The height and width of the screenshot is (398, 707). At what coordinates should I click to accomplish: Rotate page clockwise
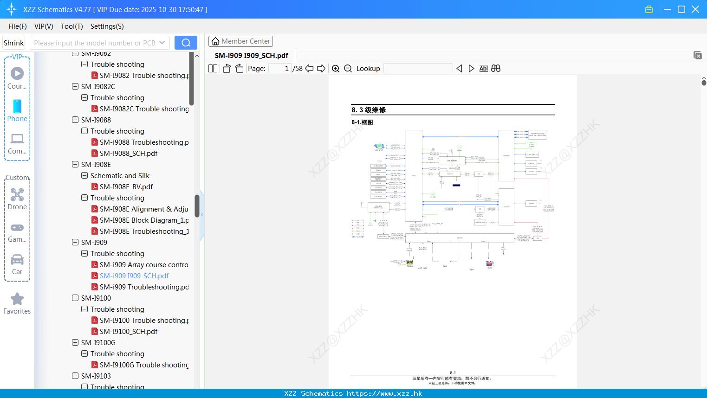tap(239, 68)
